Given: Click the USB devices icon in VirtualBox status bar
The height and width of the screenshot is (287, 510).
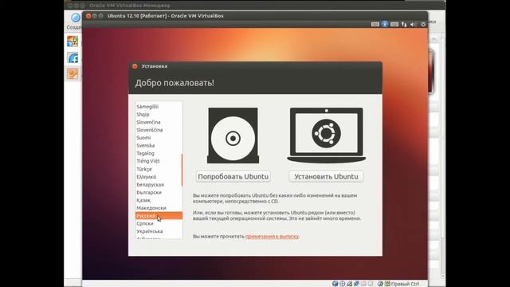Looking at the screenshot, I should pos(349,284).
